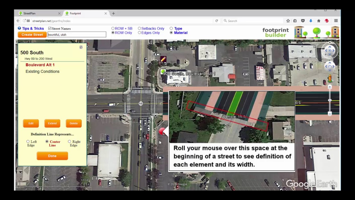This screenshot has height=200, width=355.
Task: Close the 500 South street panel
Action: click(81, 47)
